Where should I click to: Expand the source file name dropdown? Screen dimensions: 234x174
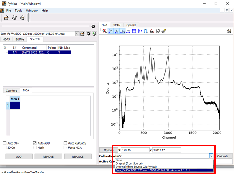click(77, 34)
